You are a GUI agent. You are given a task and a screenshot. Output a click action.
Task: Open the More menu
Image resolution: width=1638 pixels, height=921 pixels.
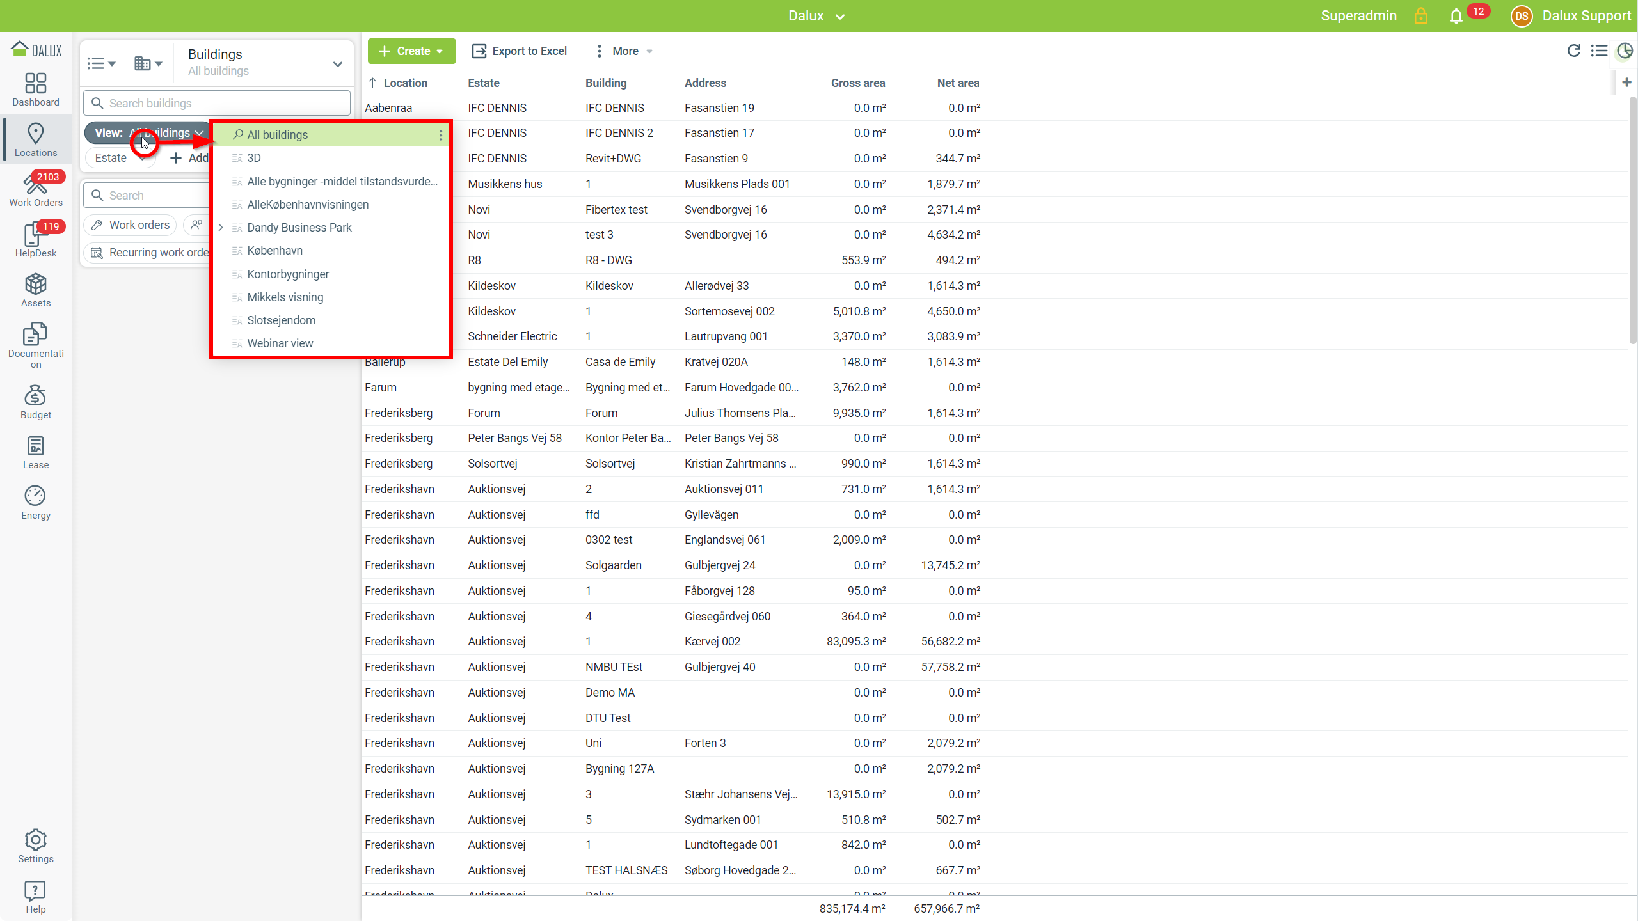click(624, 51)
